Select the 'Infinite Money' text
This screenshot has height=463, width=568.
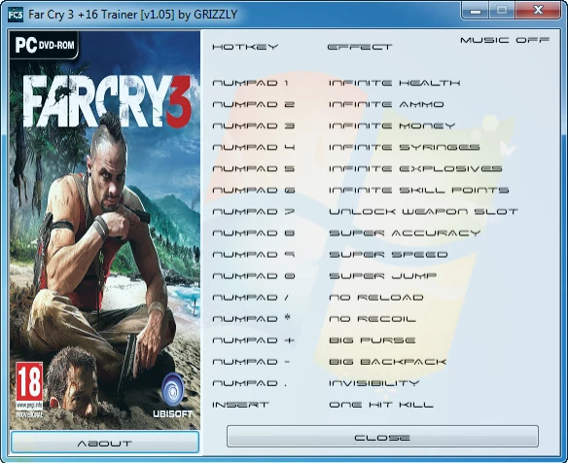click(392, 125)
